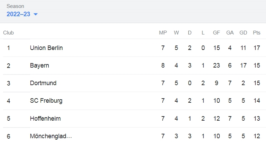Click Bayern's 23 goals-for value

tap(217, 65)
